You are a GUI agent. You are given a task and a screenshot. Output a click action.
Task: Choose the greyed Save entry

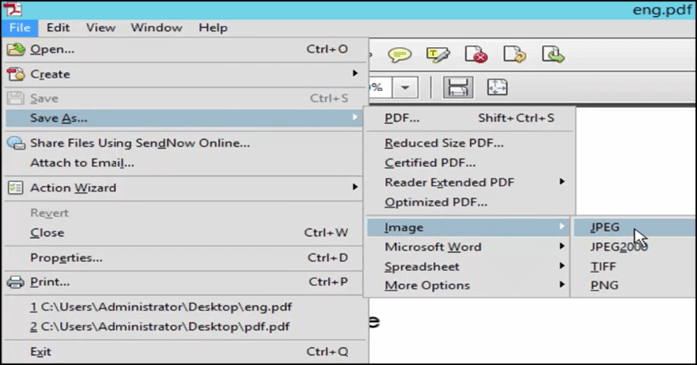[184, 98]
